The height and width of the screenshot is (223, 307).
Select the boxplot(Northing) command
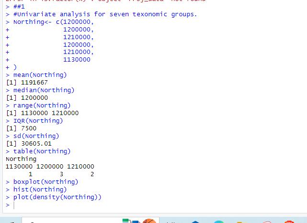point(45,182)
